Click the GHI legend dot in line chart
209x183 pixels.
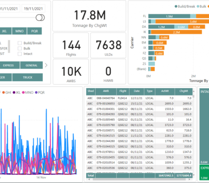tap(3, 93)
